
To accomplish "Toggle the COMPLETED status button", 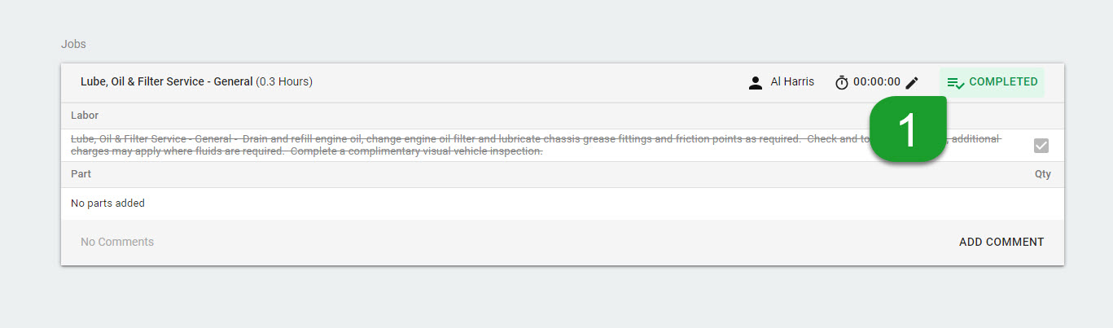I will click(x=992, y=82).
